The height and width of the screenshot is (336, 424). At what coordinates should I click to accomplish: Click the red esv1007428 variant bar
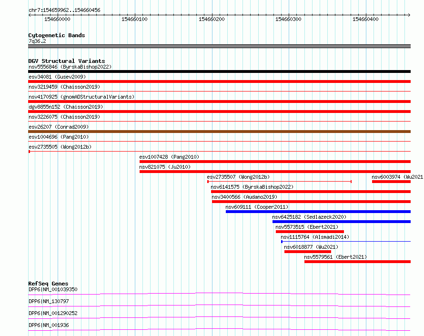[x=275, y=162]
